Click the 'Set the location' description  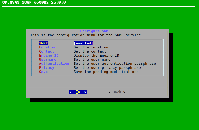[91, 47]
